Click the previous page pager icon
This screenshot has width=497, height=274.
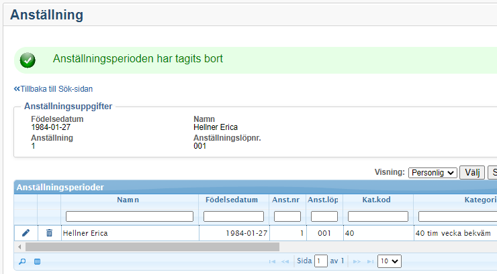tap(285, 261)
